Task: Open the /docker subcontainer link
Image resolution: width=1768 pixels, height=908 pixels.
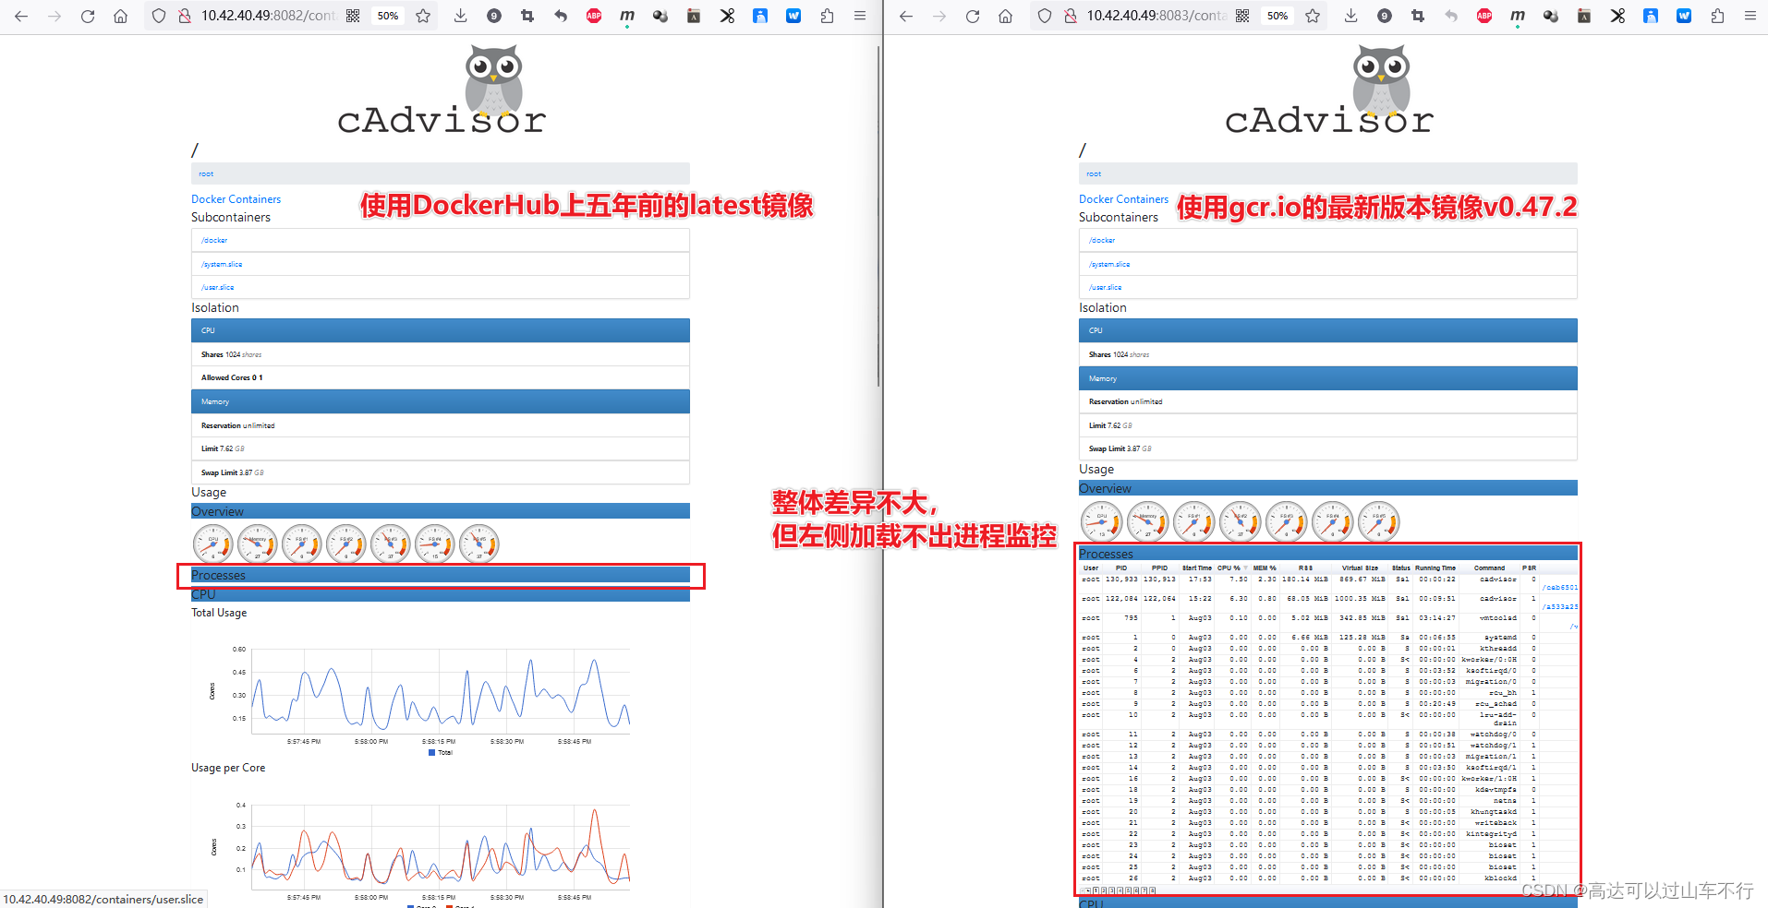Action: 213,239
